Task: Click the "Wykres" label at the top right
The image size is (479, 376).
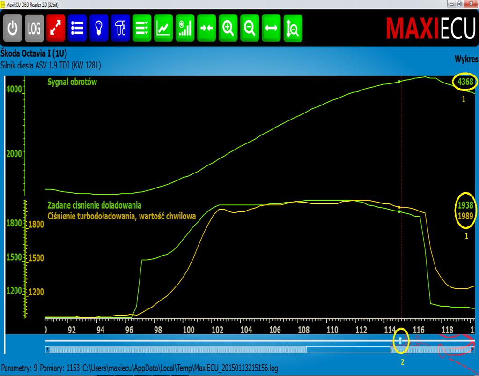Action: point(466,59)
